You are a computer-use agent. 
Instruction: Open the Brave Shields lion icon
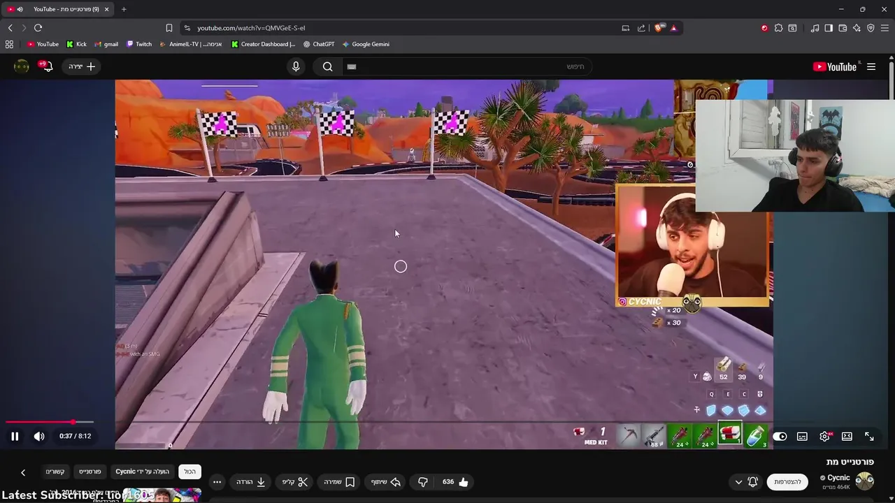click(659, 28)
